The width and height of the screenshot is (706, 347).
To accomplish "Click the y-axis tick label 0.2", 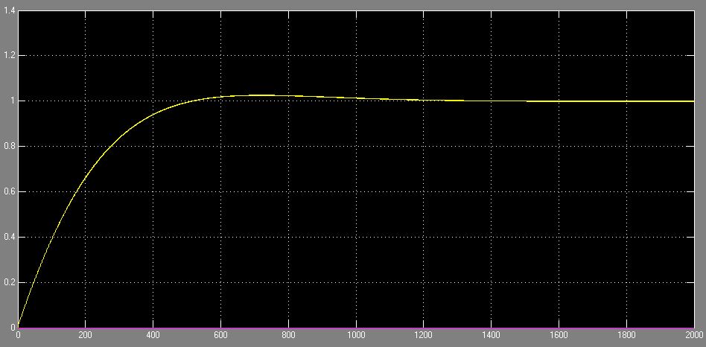I will click(9, 282).
